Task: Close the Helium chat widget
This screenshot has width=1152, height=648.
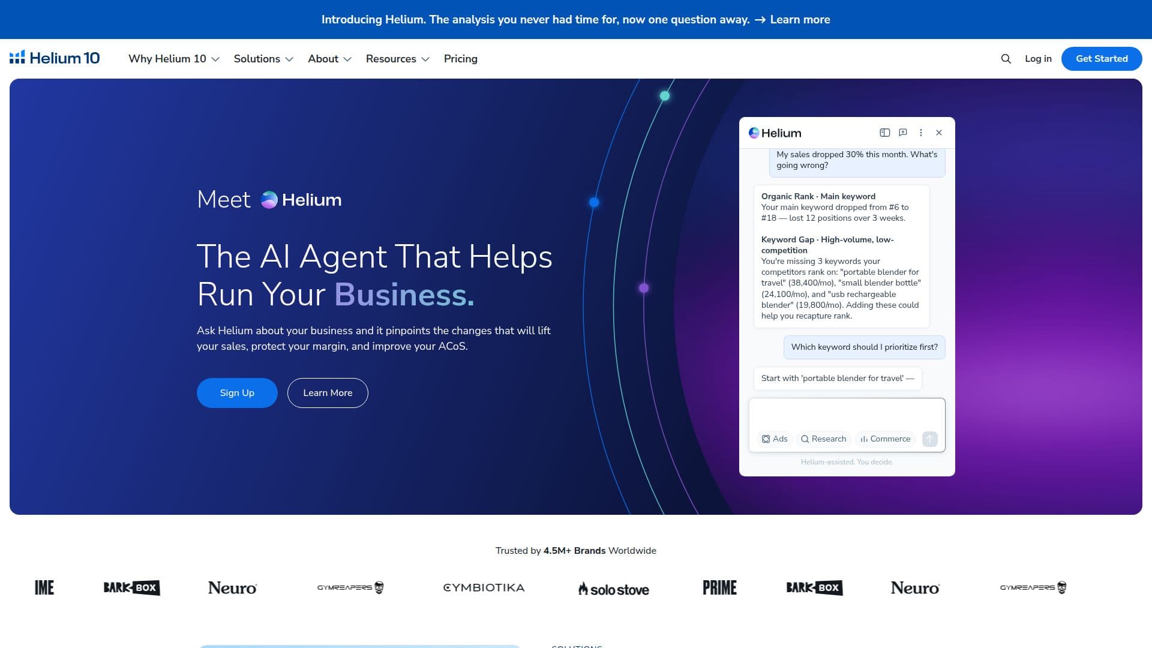Action: click(939, 133)
